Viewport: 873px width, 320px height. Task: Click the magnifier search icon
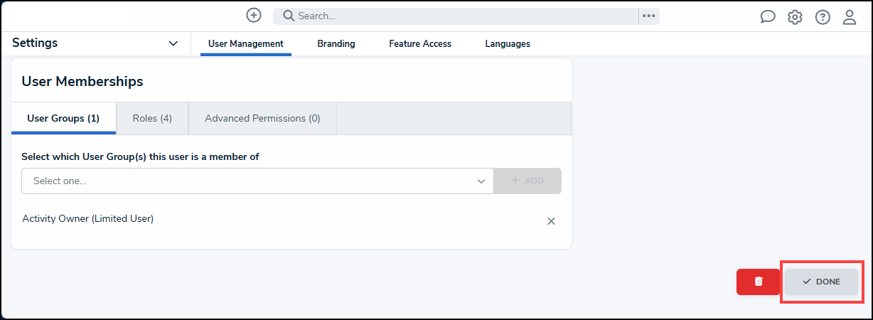289,16
